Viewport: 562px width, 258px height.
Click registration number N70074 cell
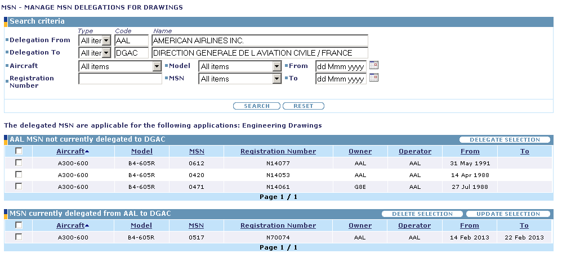click(278, 238)
